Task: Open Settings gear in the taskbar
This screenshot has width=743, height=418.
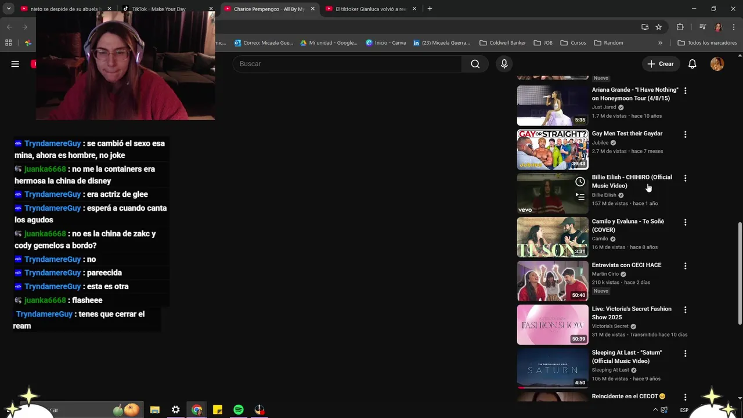Action: tap(175, 410)
